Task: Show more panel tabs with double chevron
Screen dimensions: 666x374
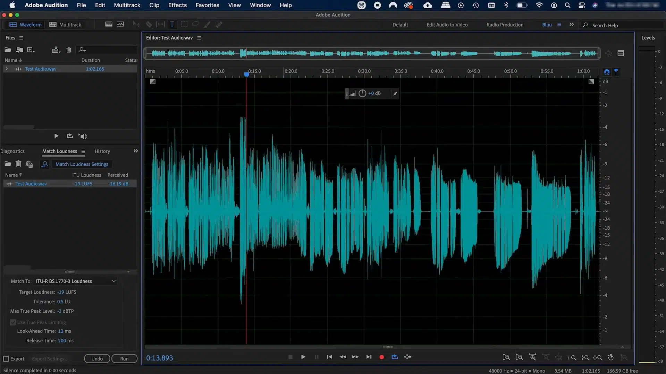Action: click(136, 151)
